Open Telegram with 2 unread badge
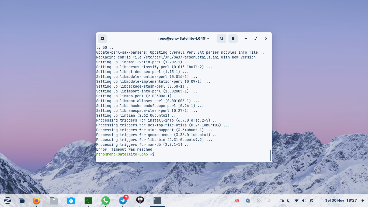 coord(123,200)
